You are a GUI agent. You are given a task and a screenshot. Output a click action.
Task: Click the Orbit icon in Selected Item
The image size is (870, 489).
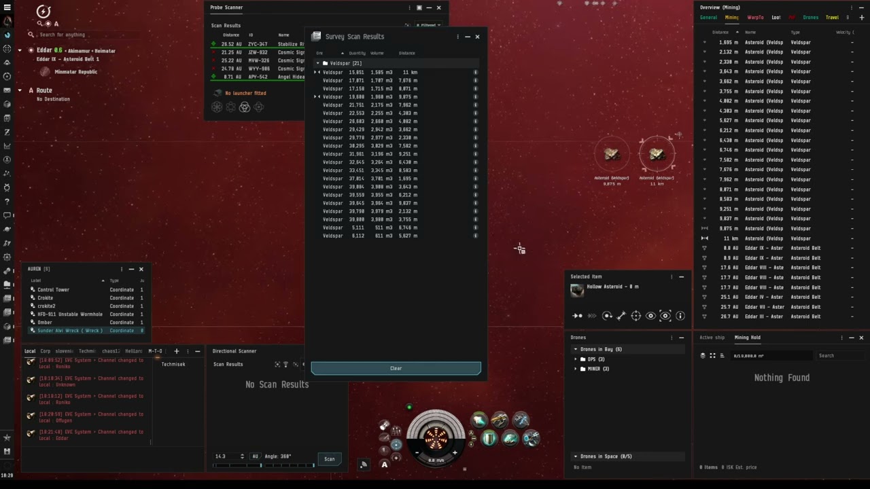tap(607, 315)
